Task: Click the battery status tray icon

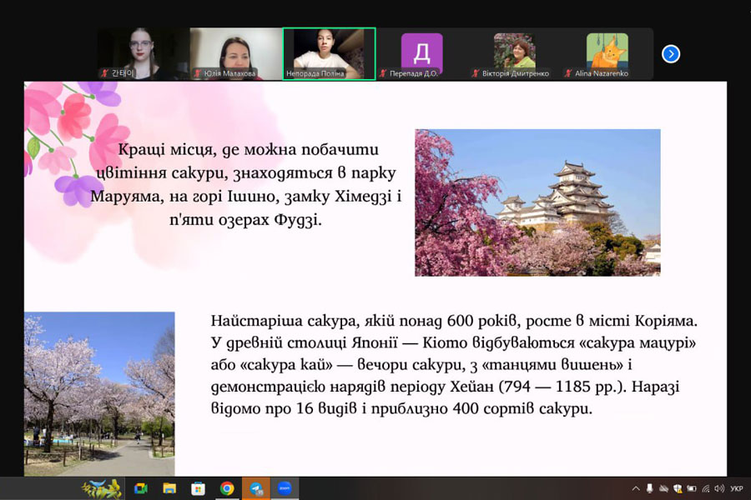Action: tap(691, 488)
